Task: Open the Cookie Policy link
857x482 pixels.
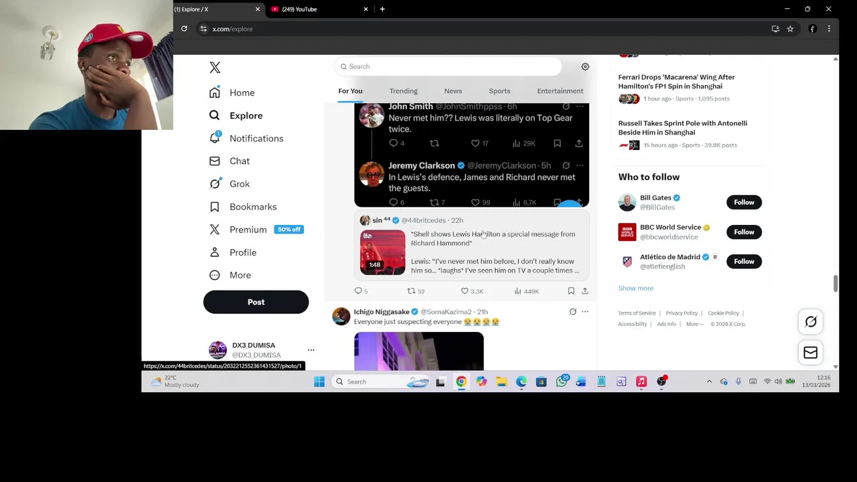Action: [x=723, y=313]
